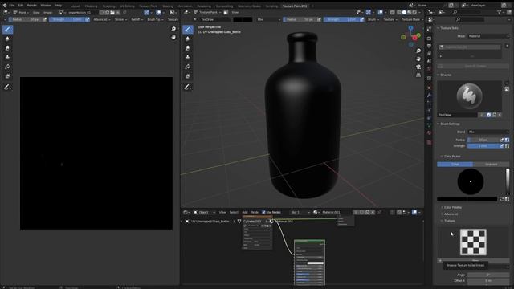
Task: Select the Mask tool in 3D viewport
Action: pos(188,76)
